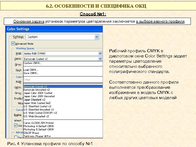196x147 pixels.
Task: Pick Japan Web Coated (Ad) profile
Action: [x=63, y=103]
